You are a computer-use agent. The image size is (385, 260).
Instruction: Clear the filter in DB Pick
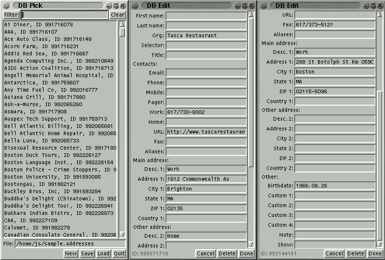(117, 15)
